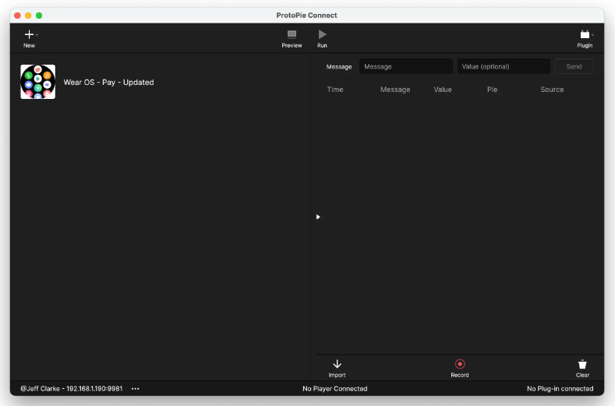Click the Send button
Screen dimensions: 615x406
pyautogui.click(x=574, y=66)
